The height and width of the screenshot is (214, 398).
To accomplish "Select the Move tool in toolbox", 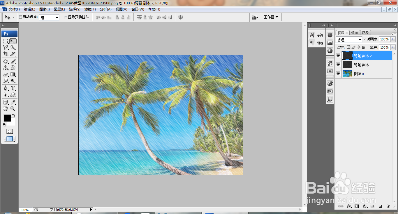I will 13,41.
